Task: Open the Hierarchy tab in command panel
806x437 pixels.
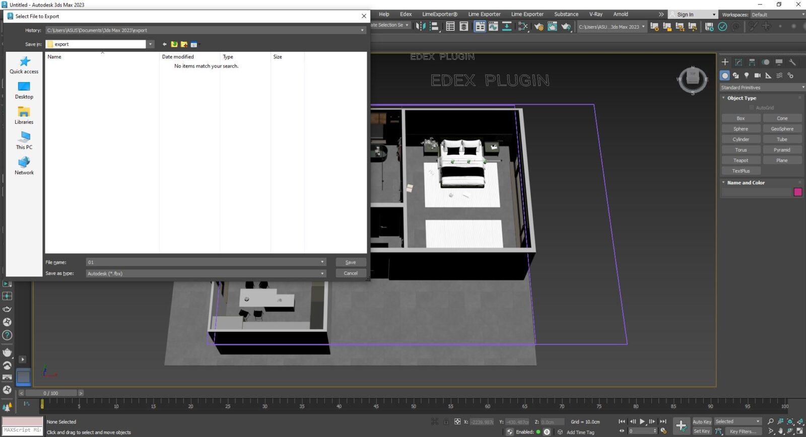Action: (x=752, y=62)
